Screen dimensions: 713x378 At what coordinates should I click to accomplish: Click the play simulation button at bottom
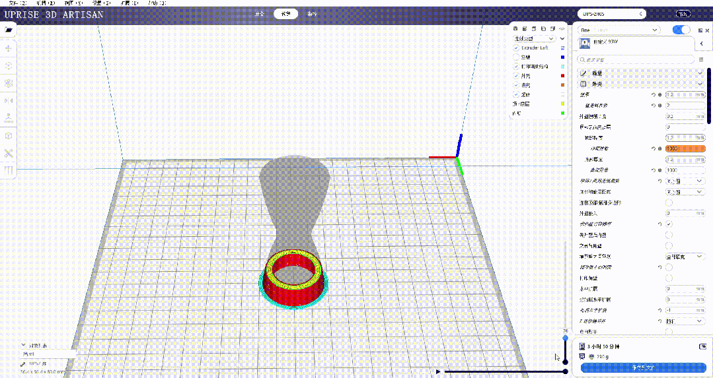[439, 371]
